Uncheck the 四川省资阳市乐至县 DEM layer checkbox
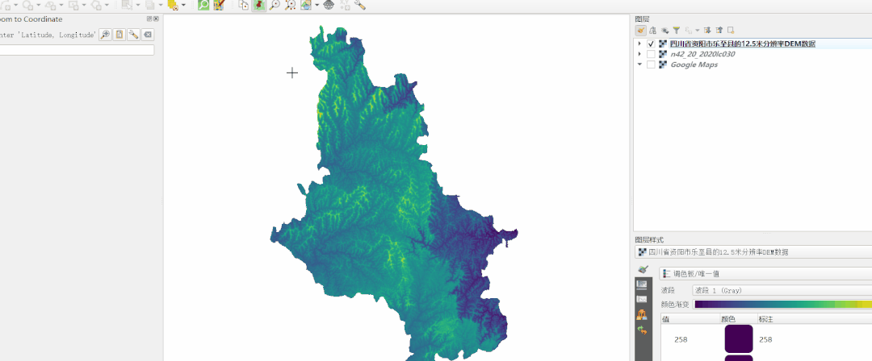The height and width of the screenshot is (361, 872). click(x=651, y=44)
